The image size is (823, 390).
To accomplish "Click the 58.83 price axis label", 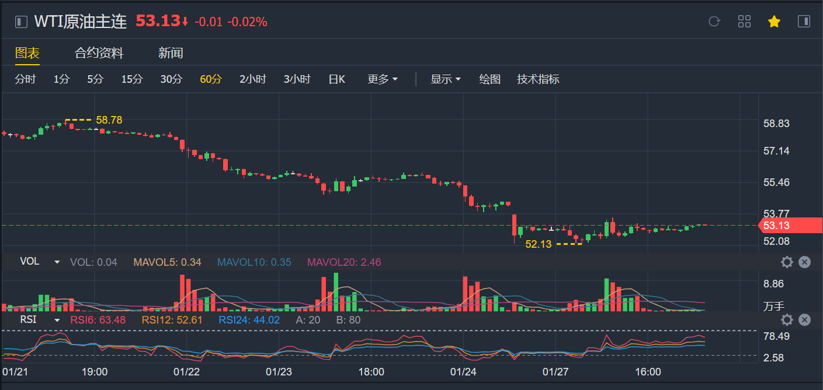I will [x=776, y=124].
